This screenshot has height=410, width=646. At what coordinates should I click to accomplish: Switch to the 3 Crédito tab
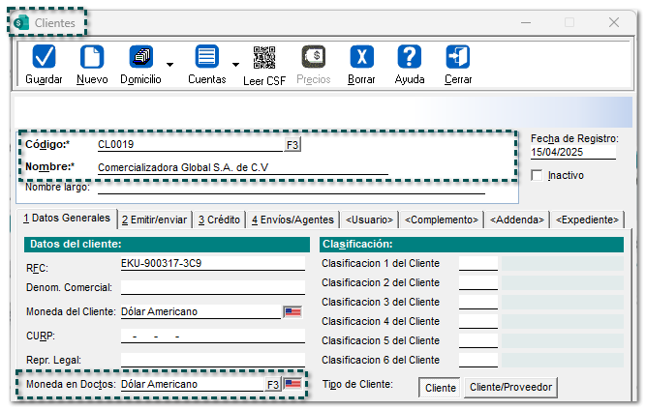[x=219, y=220]
